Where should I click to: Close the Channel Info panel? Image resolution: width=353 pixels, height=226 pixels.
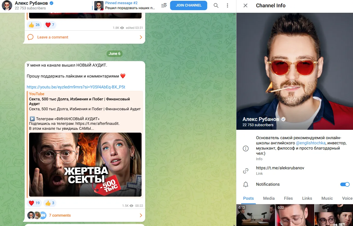click(x=245, y=5)
